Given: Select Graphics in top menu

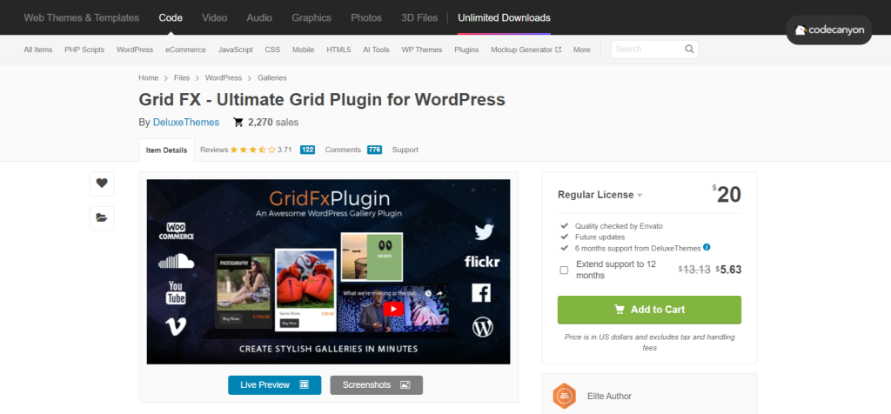Looking at the screenshot, I should pos(312,17).
